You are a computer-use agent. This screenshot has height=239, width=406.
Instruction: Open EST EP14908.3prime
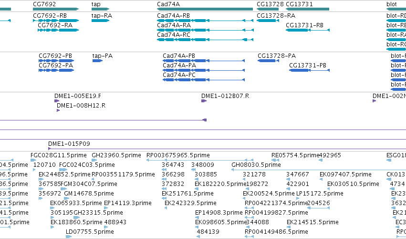(x=219, y=213)
